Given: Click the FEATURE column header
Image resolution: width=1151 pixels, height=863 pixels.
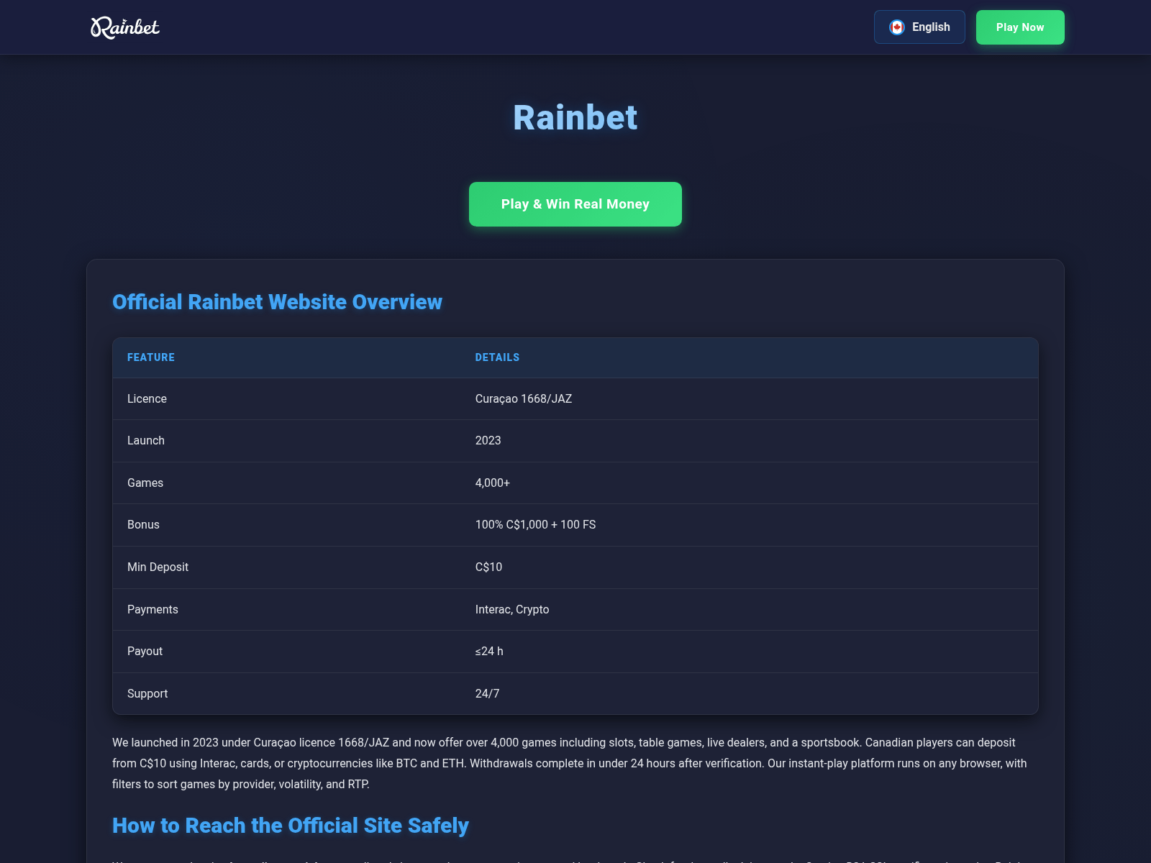Looking at the screenshot, I should click(151, 357).
